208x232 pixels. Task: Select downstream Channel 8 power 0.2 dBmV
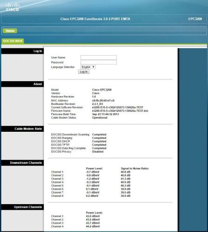(x=92, y=196)
